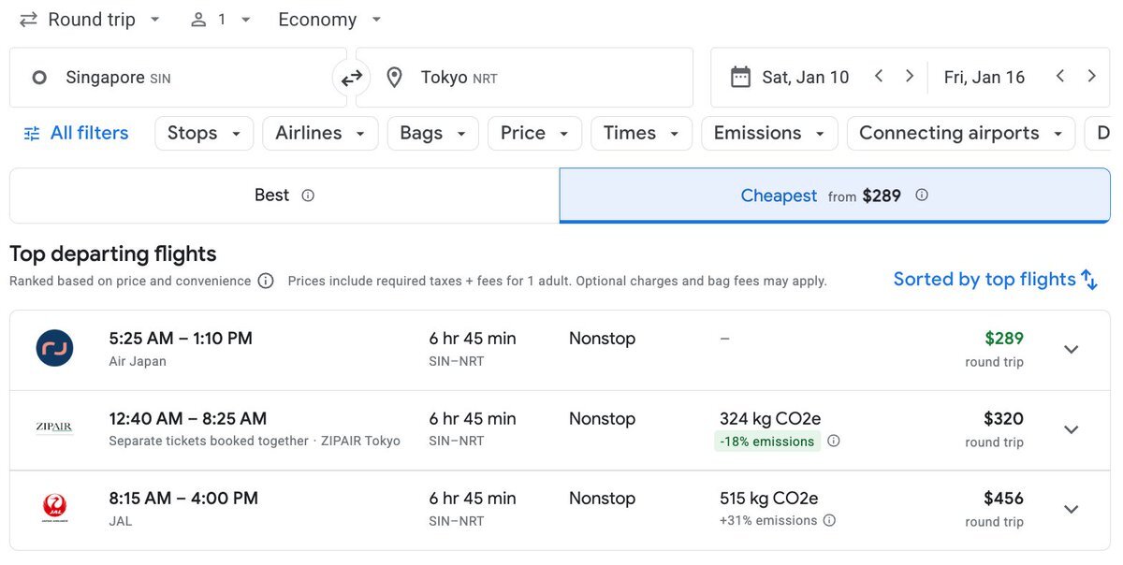The image size is (1123, 565).
Task: Click the Cheapest tab info icon
Action: 922,196
